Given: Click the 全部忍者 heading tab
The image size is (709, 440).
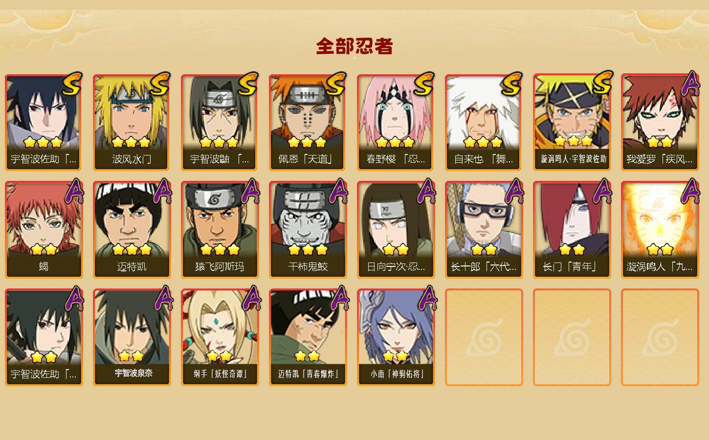Looking at the screenshot, I should point(354,46).
